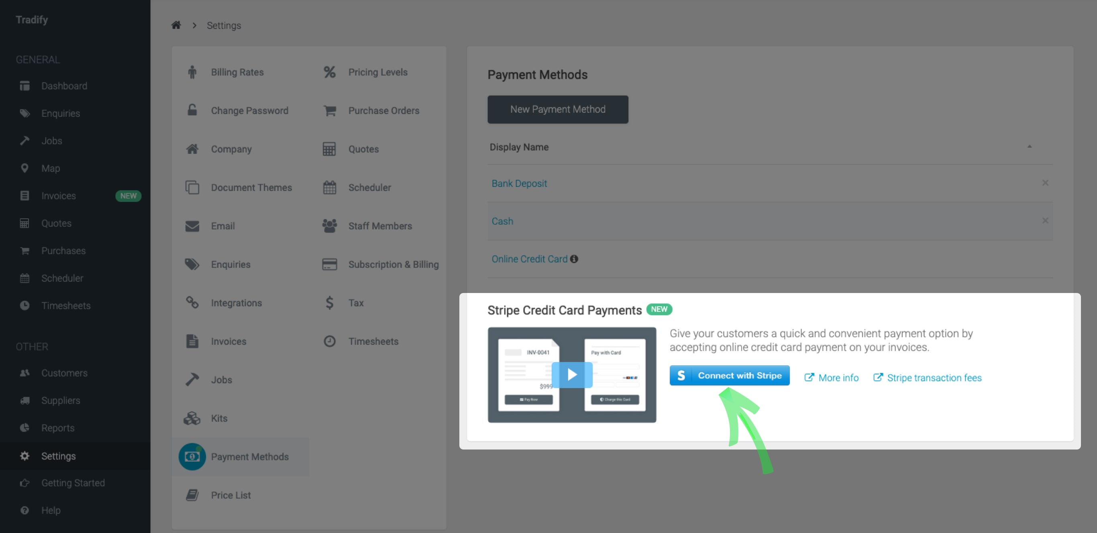Click the Price List book icon

pos(192,495)
